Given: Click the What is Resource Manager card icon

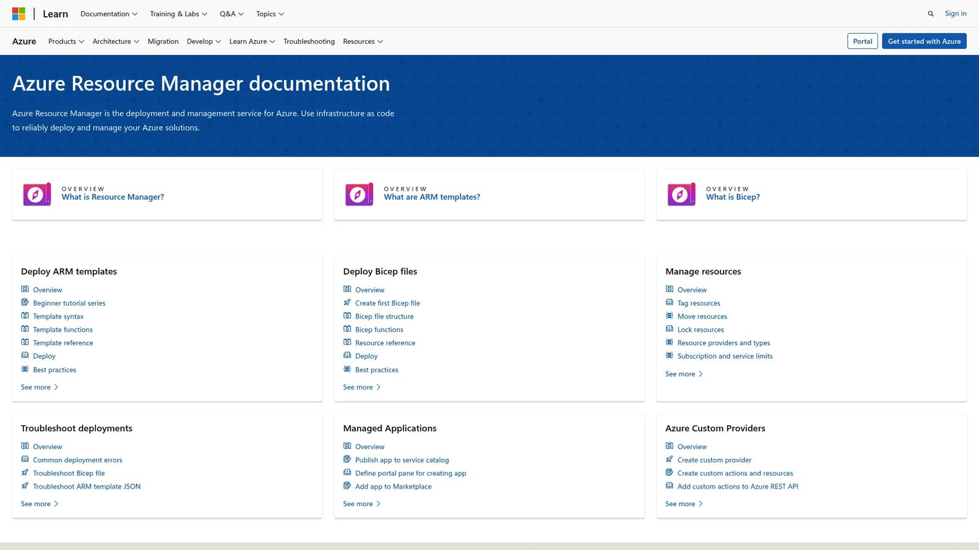Looking at the screenshot, I should pos(37,195).
